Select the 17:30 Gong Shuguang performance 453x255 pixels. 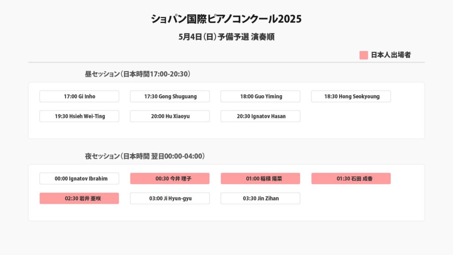click(x=170, y=97)
